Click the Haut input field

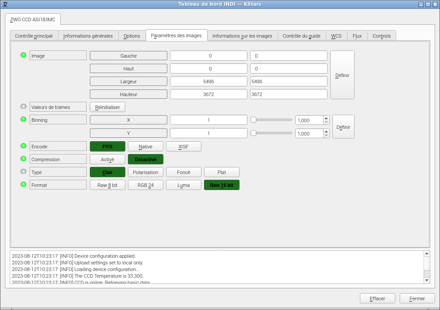(289, 69)
